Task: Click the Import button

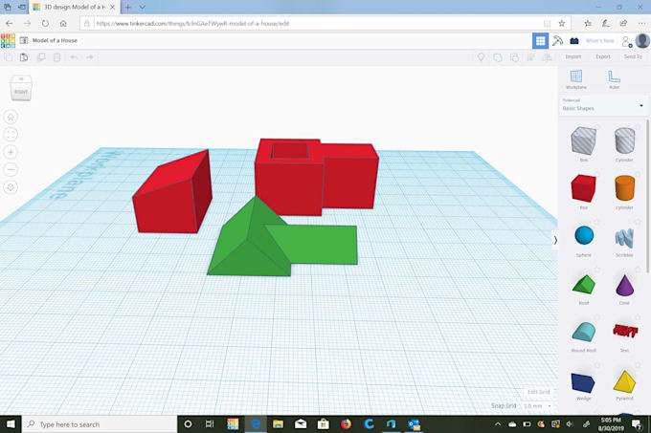Action: point(572,56)
